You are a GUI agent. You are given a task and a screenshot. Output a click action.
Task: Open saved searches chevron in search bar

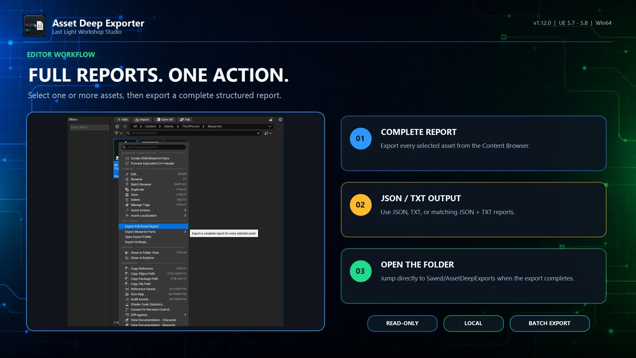pyautogui.click(x=258, y=133)
